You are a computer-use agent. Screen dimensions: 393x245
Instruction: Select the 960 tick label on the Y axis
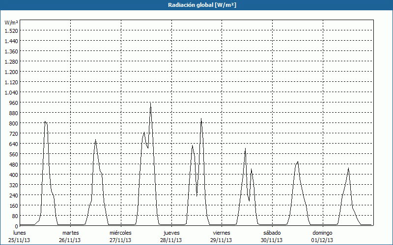(13, 102)
